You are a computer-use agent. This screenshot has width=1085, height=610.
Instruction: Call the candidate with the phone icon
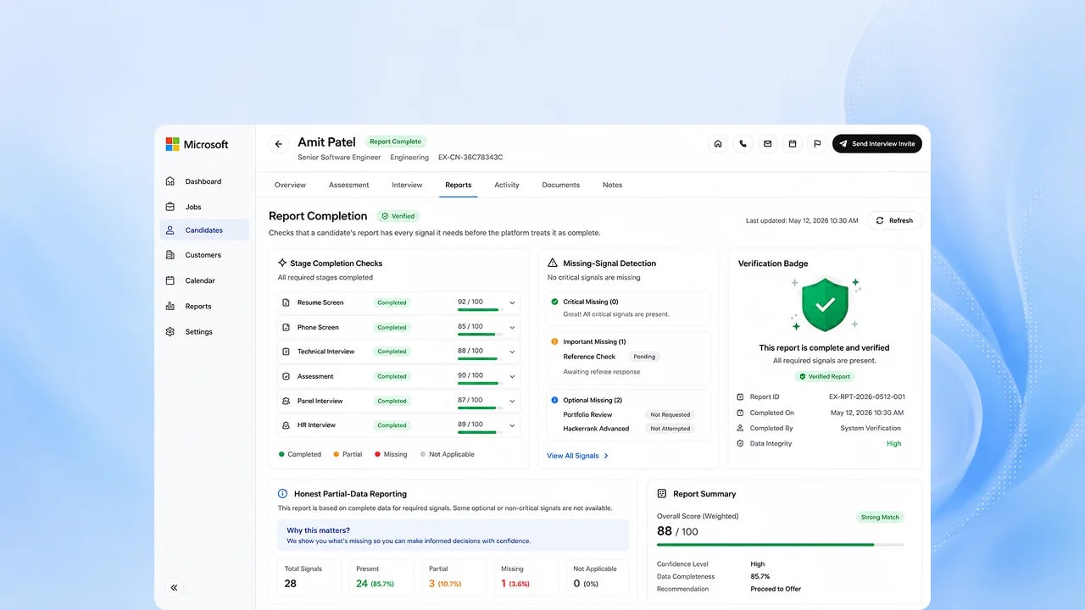(x=743, y=144)
